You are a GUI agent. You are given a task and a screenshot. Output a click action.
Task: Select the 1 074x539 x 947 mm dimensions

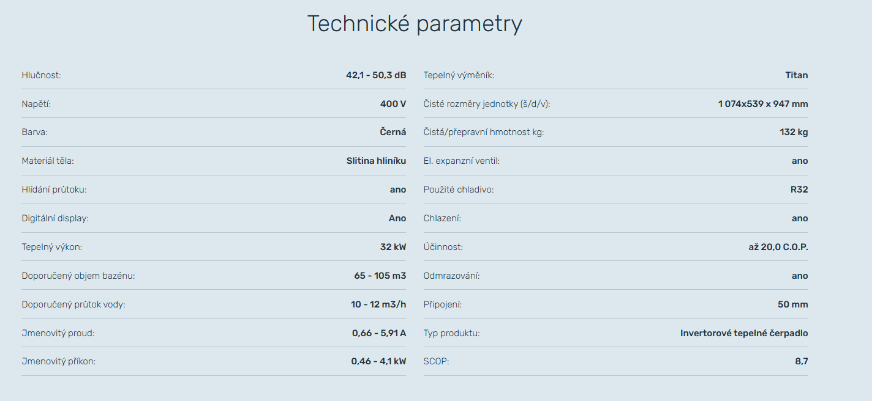tap(763, 104)
